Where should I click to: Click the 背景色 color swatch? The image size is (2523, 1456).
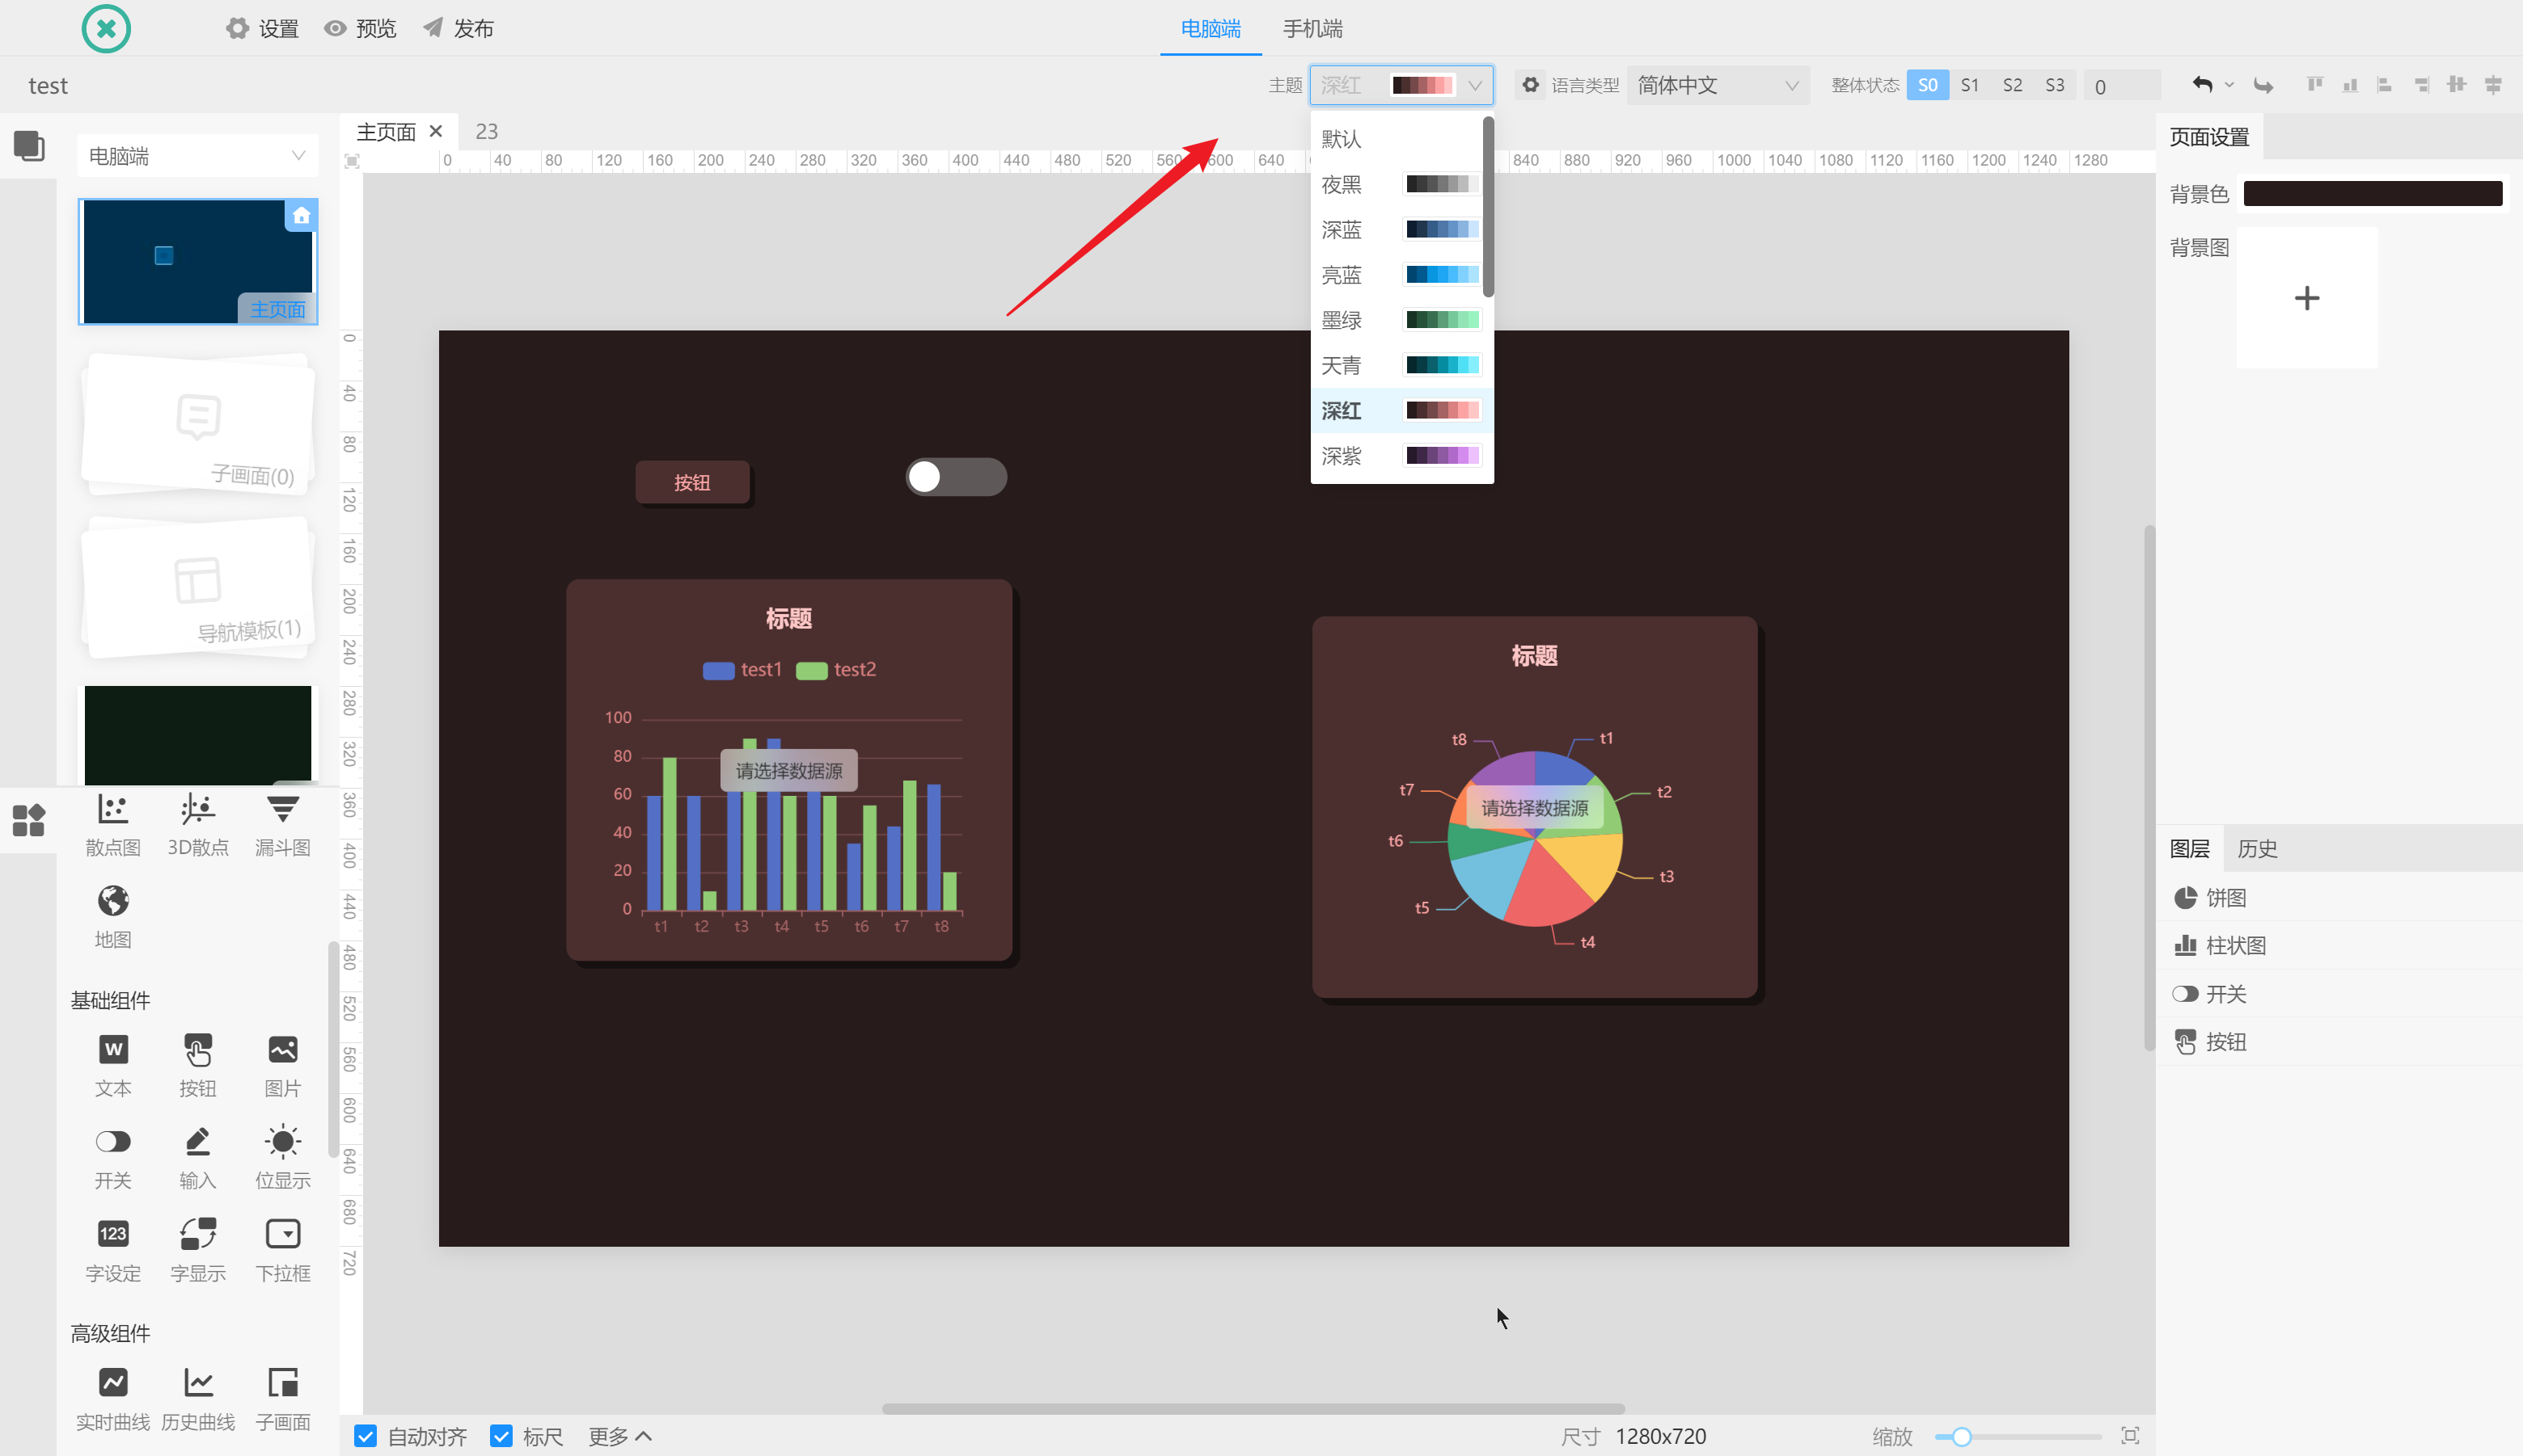(2373, 193)
